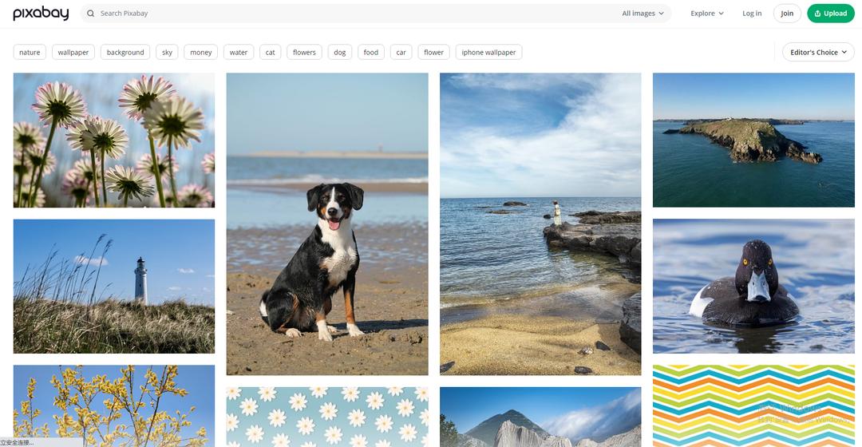Choose the car tag
The height and width of the screenshot is (447, 862).
click(x=401, y=52)
